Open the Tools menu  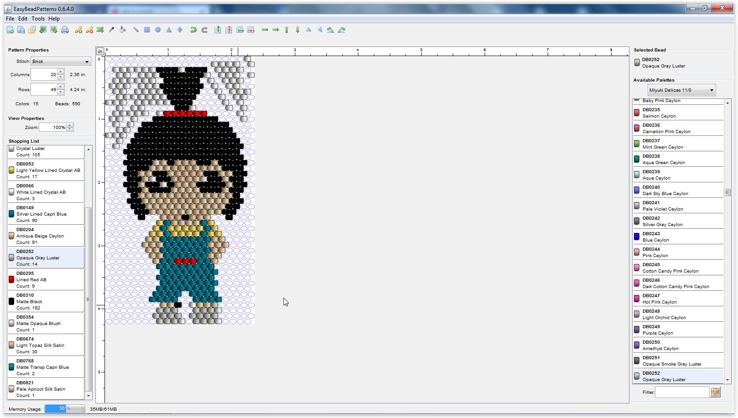tap(38, 19)
